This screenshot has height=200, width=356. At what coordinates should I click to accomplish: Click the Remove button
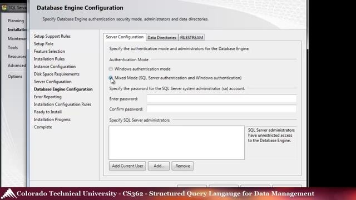(x=182, y=166)
